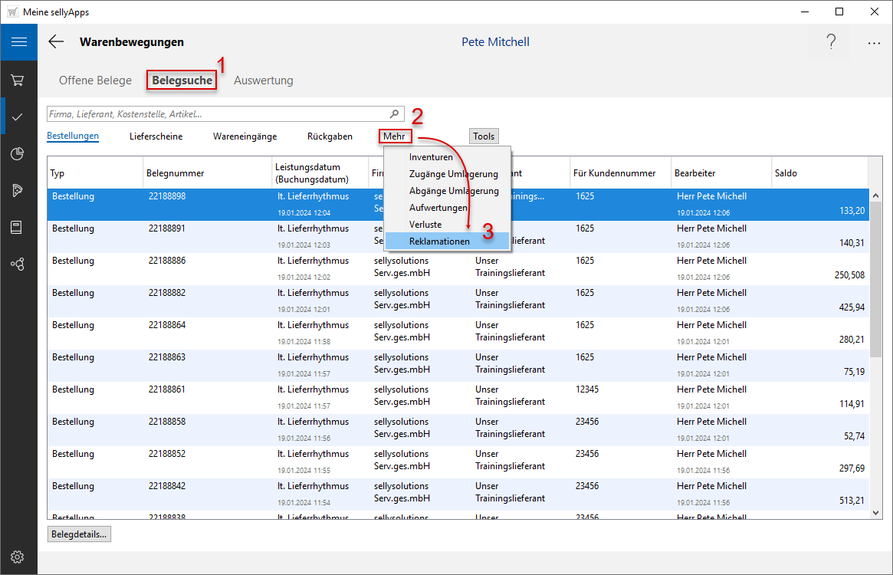Open the three-dots overflow menu
Screen dimensions: 893x575
(x=874, y=43)
